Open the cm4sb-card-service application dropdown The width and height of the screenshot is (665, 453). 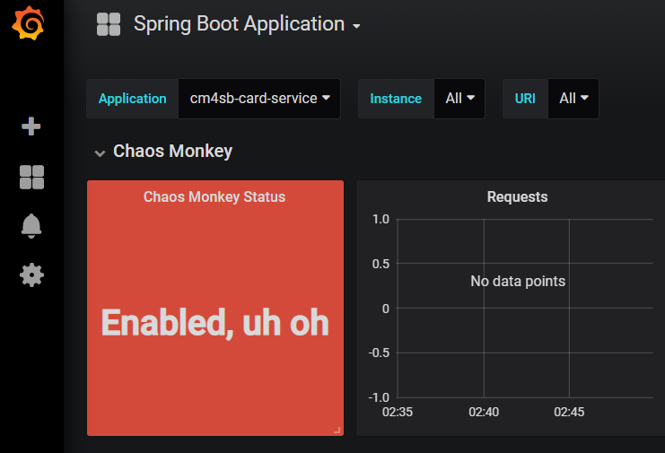[259, 99]
